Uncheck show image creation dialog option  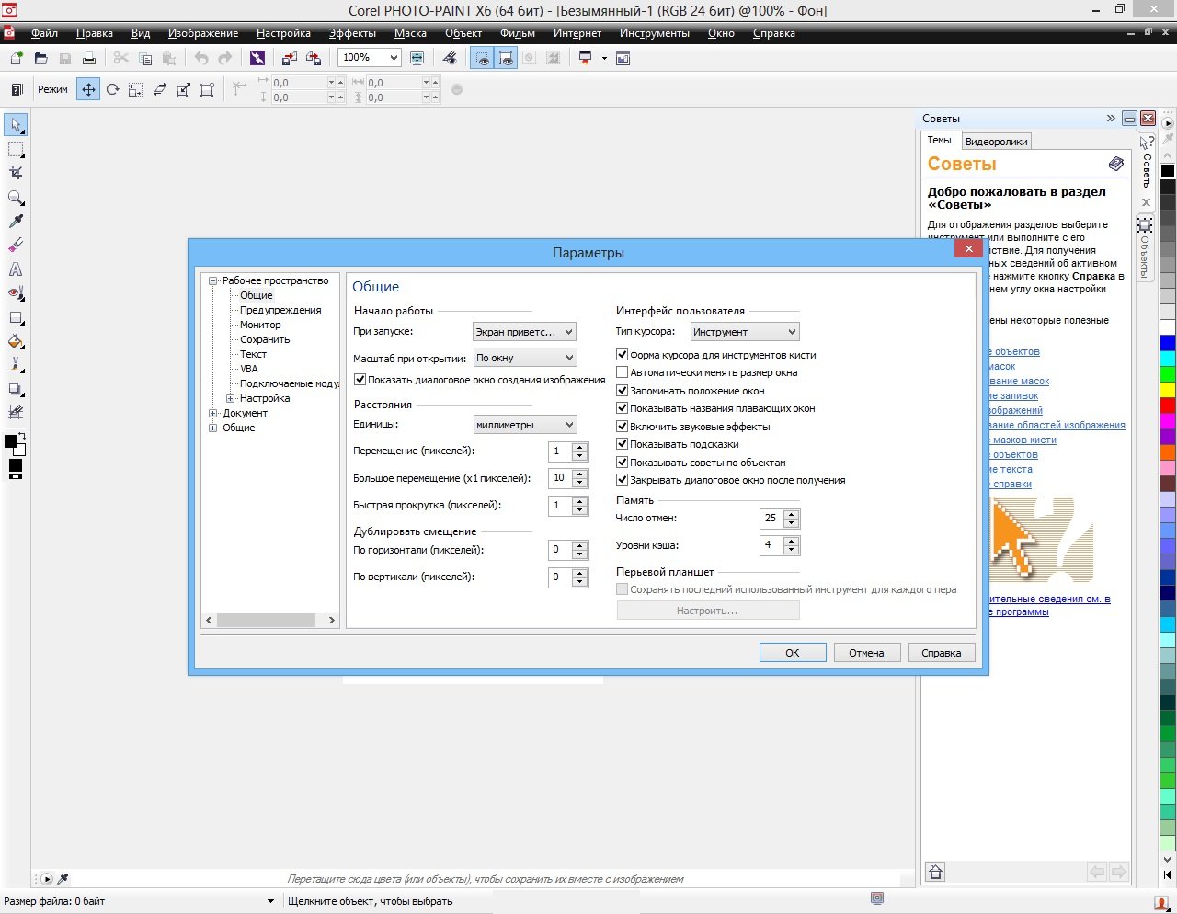pyautogui.click(x=360, y=380)
